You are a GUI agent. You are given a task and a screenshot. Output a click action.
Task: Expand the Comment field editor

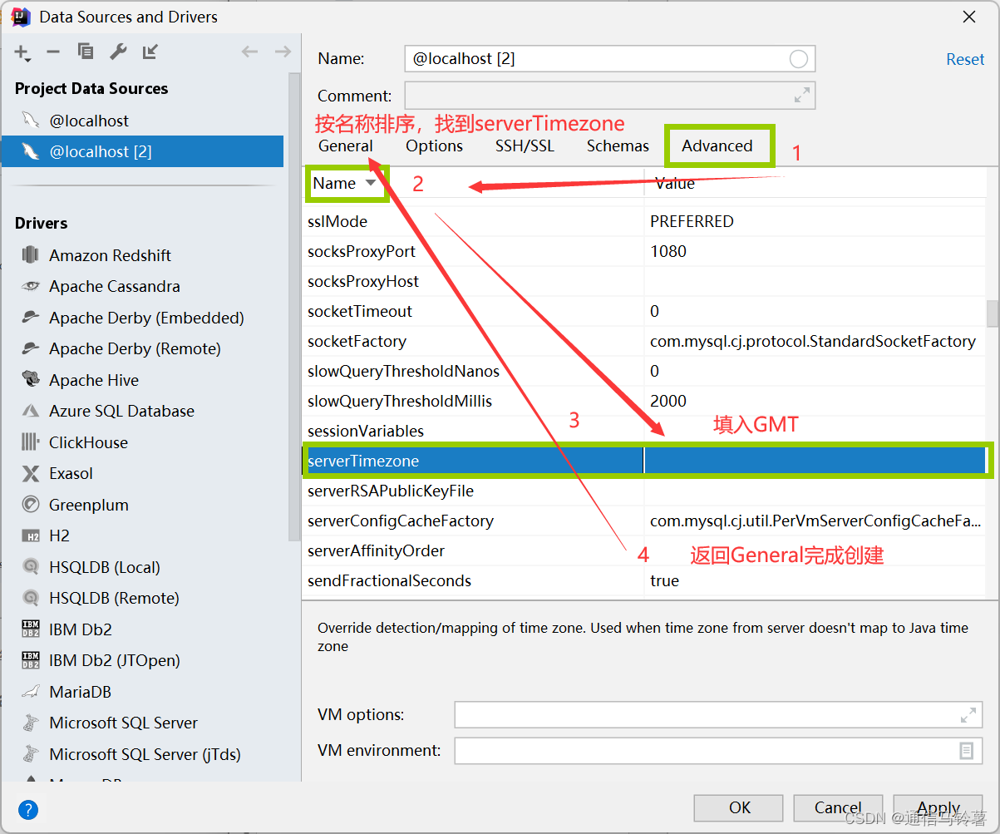800,95
